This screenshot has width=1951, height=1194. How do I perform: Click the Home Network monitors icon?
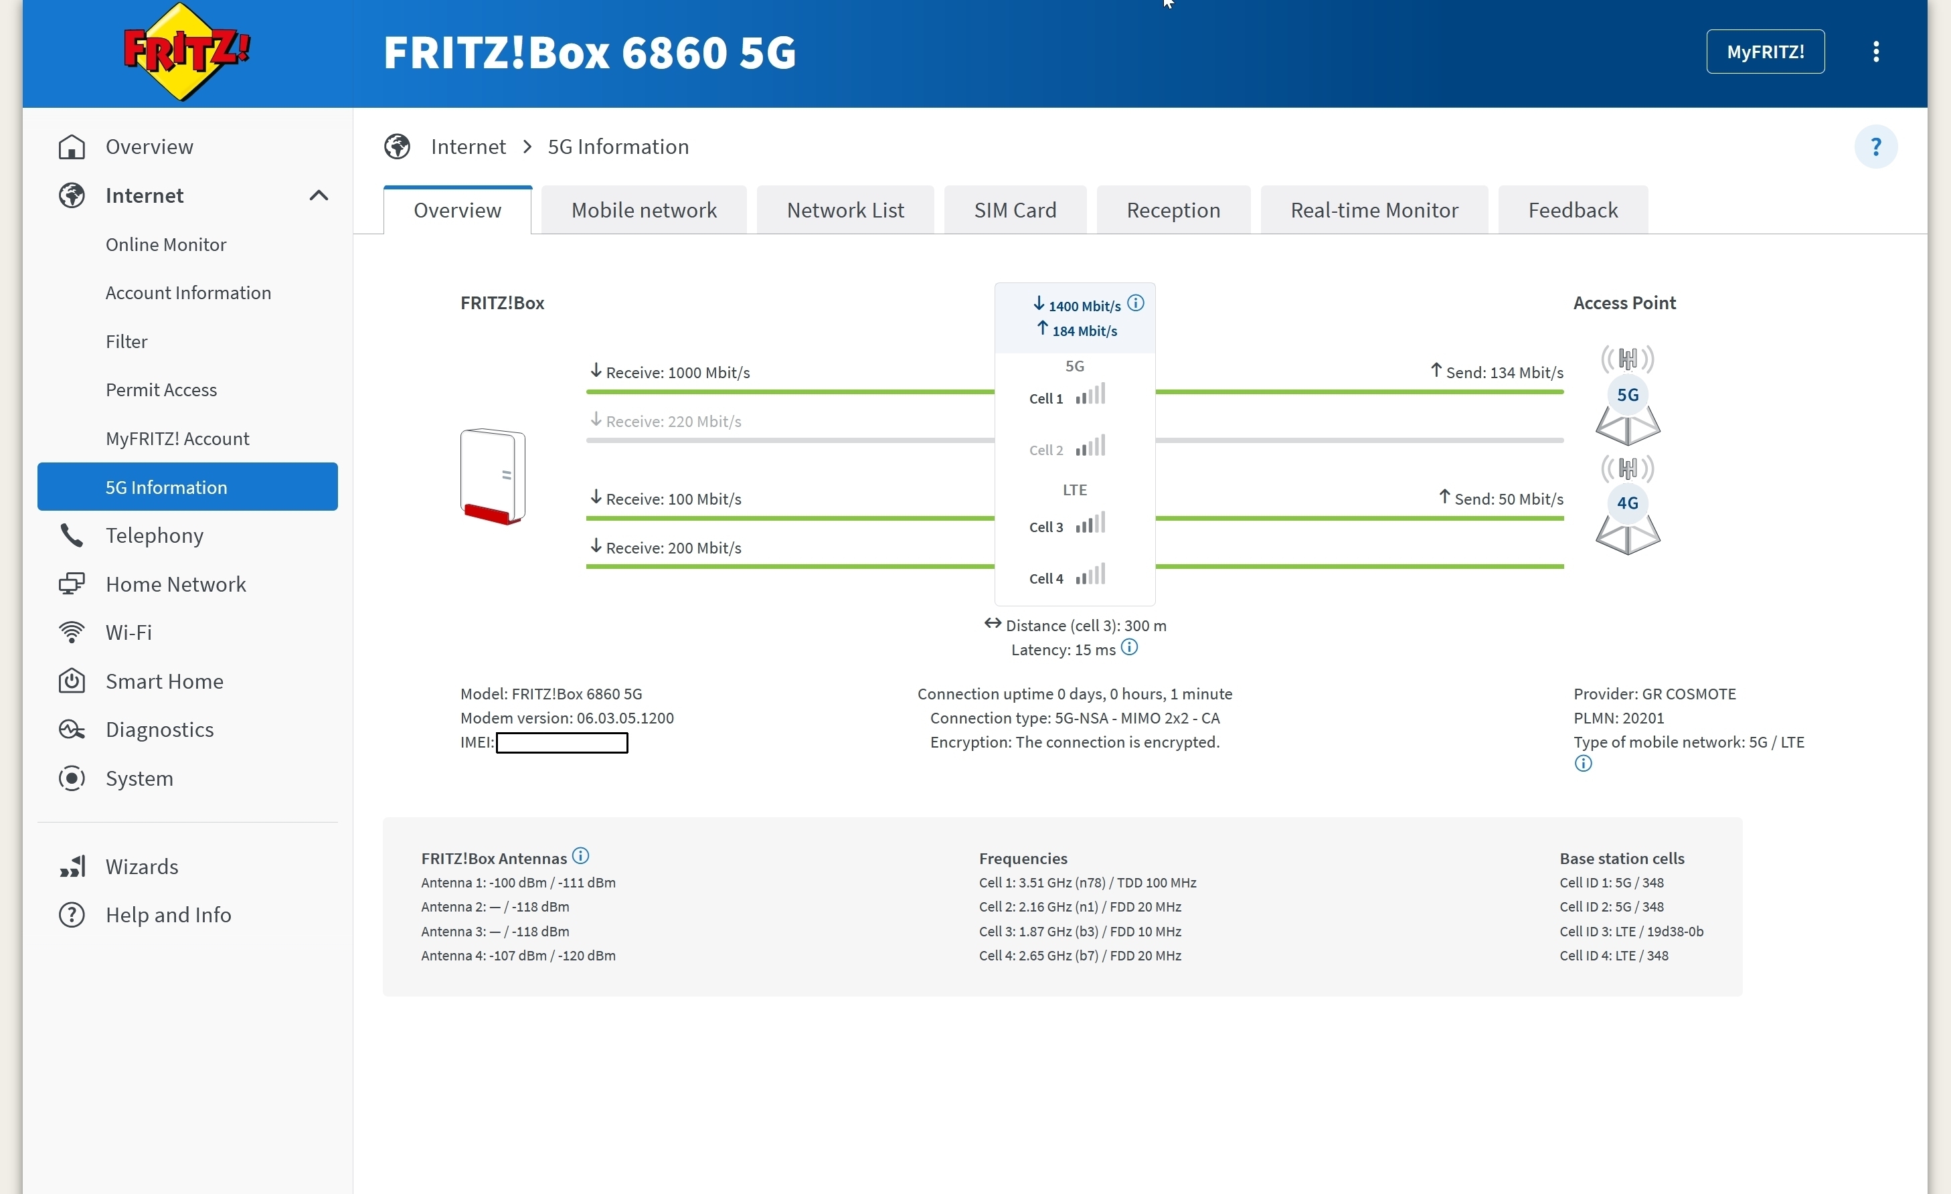click(72, 584)
